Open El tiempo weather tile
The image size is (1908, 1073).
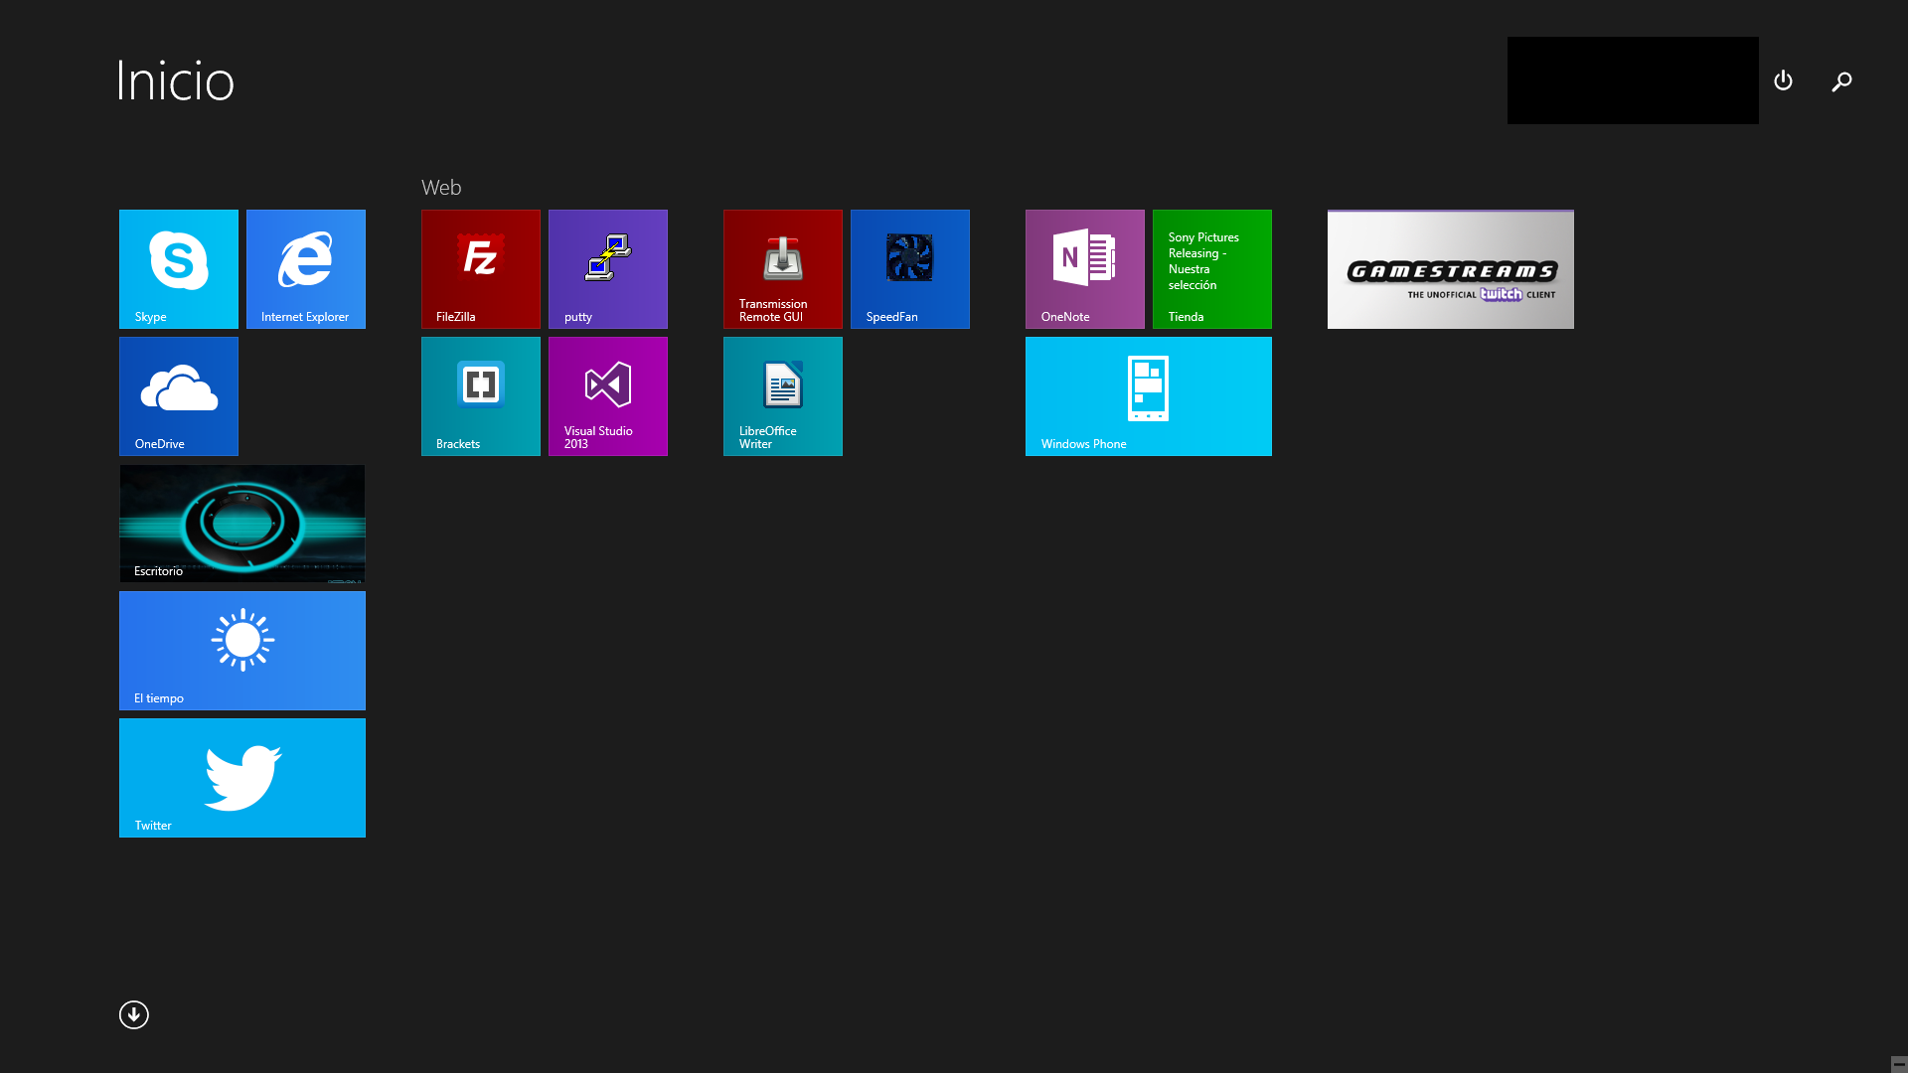(242, 651)
